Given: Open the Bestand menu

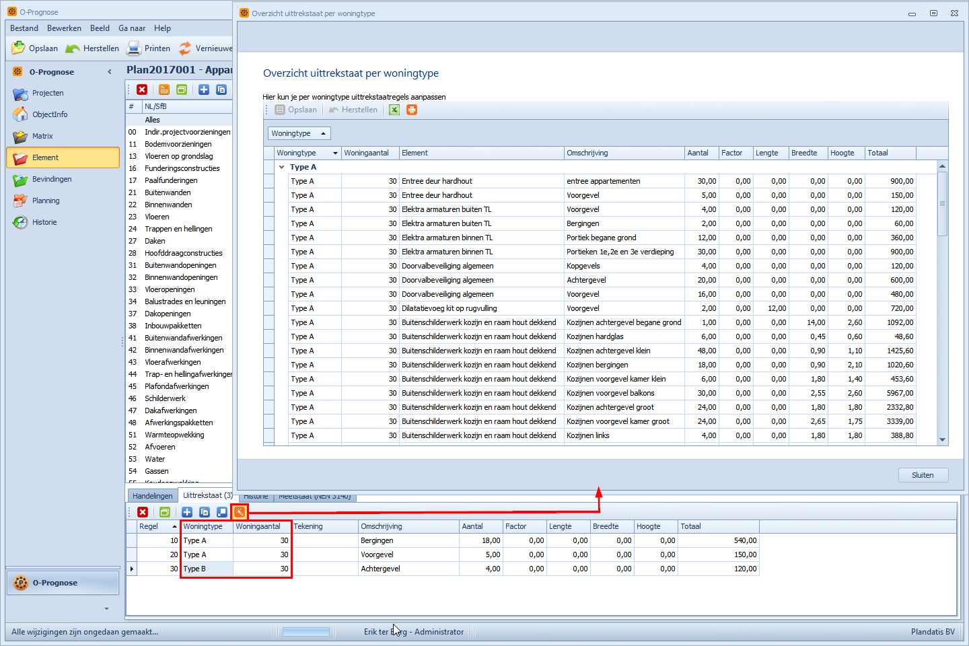Looking at the screenshot, I should pos(24,28).
